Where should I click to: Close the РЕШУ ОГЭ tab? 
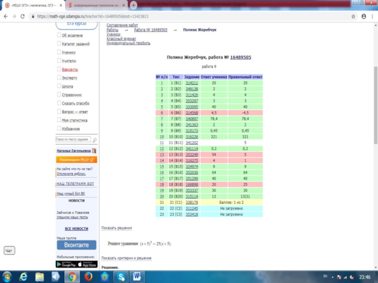[x=61, y=5]
